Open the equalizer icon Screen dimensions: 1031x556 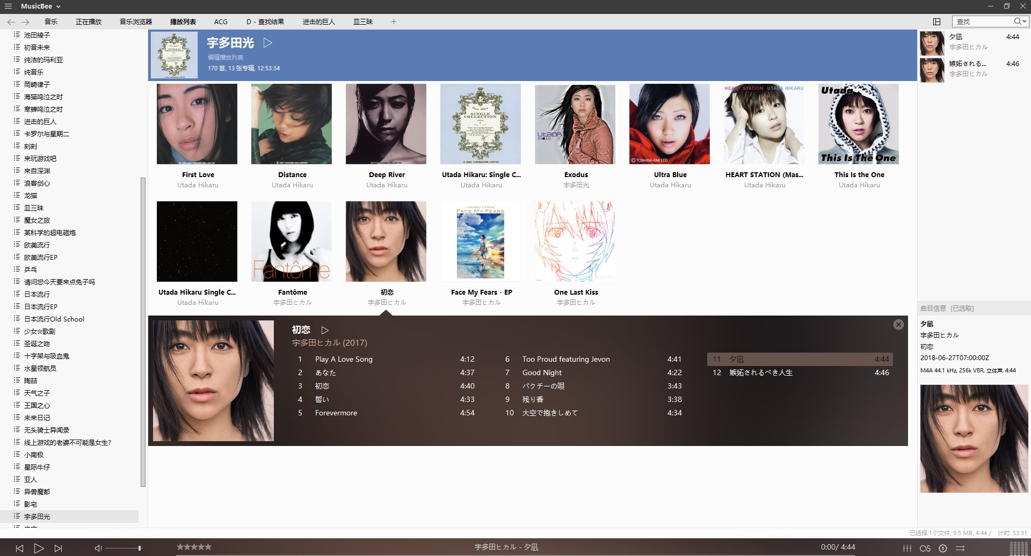coord(907,548)
